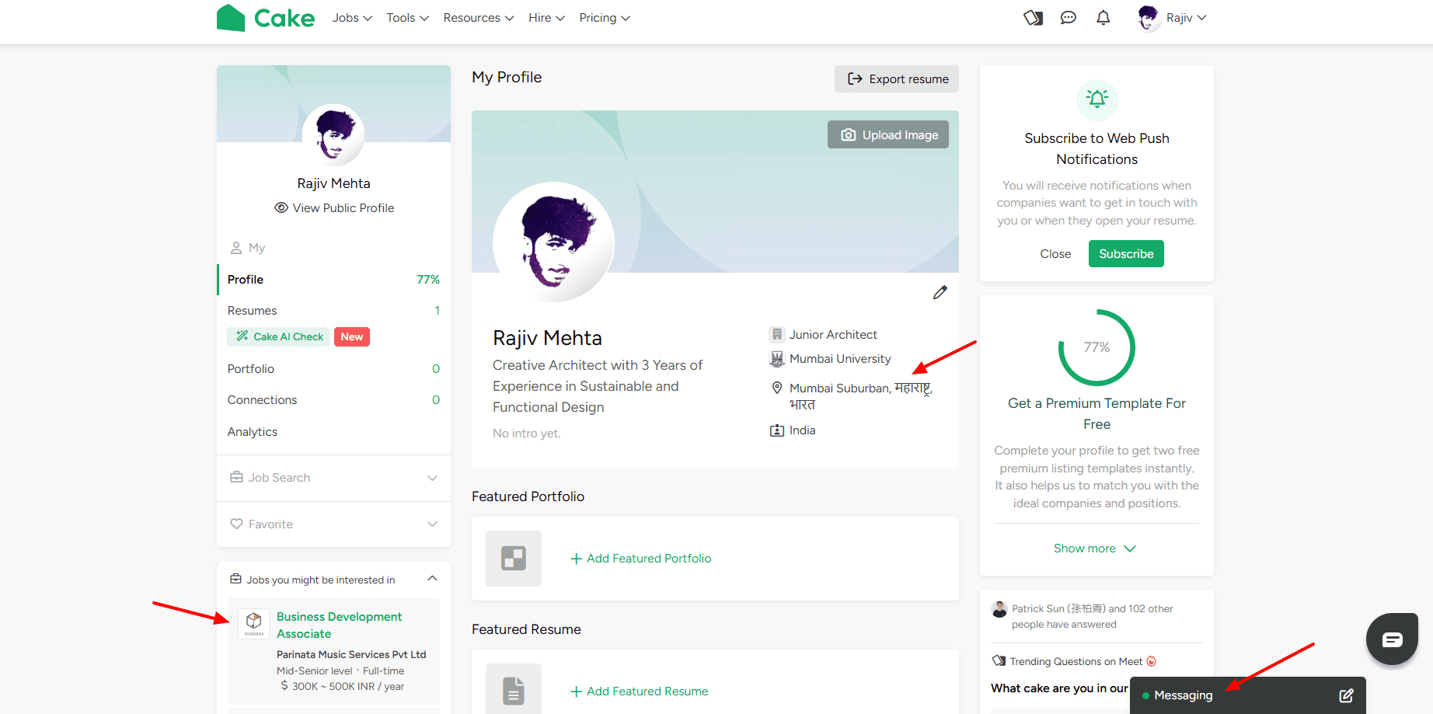Image resolution: width=1433 pixels, height=714 pixels.
Task: Click Add Featured Portfolio link
Action: click(x=641, y=558)
